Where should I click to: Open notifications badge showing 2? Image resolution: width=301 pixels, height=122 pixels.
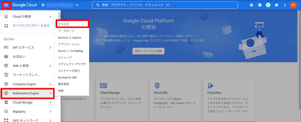click(268, 5)
